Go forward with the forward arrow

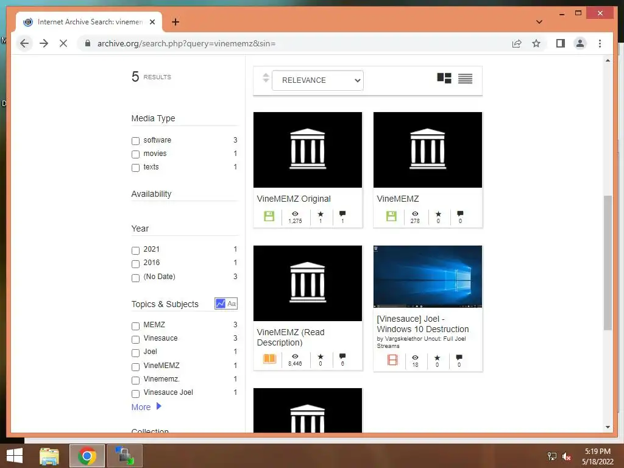click(44, 43)
